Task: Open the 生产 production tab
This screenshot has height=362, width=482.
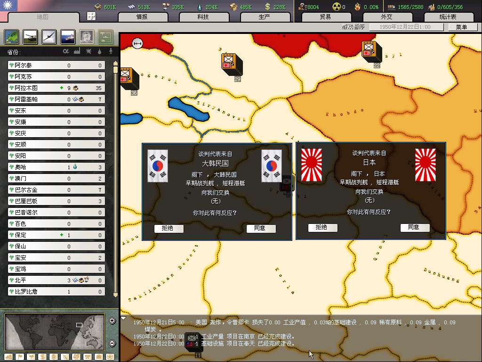Action: click(265, 17)
